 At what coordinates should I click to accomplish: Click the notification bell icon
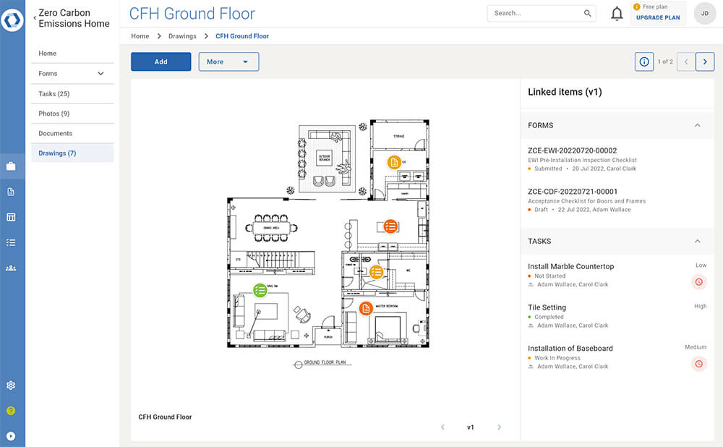(x=617, y=13)
